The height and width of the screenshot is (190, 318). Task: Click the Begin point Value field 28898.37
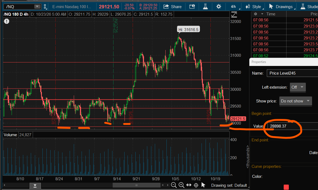click(293, 126)
